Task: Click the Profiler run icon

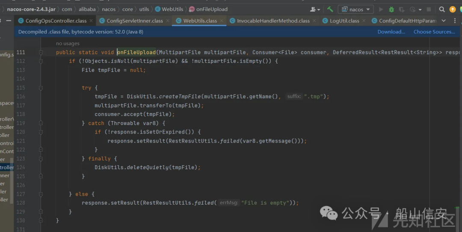Action: (412, 9)
